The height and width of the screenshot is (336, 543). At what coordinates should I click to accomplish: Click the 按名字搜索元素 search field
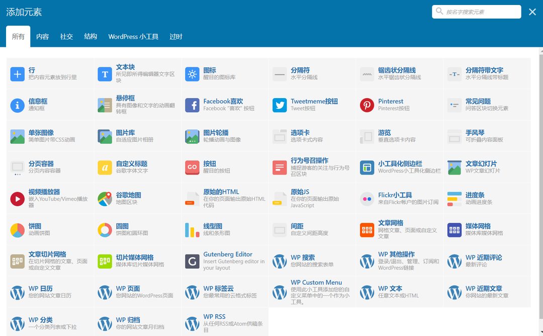click(481, 12)
